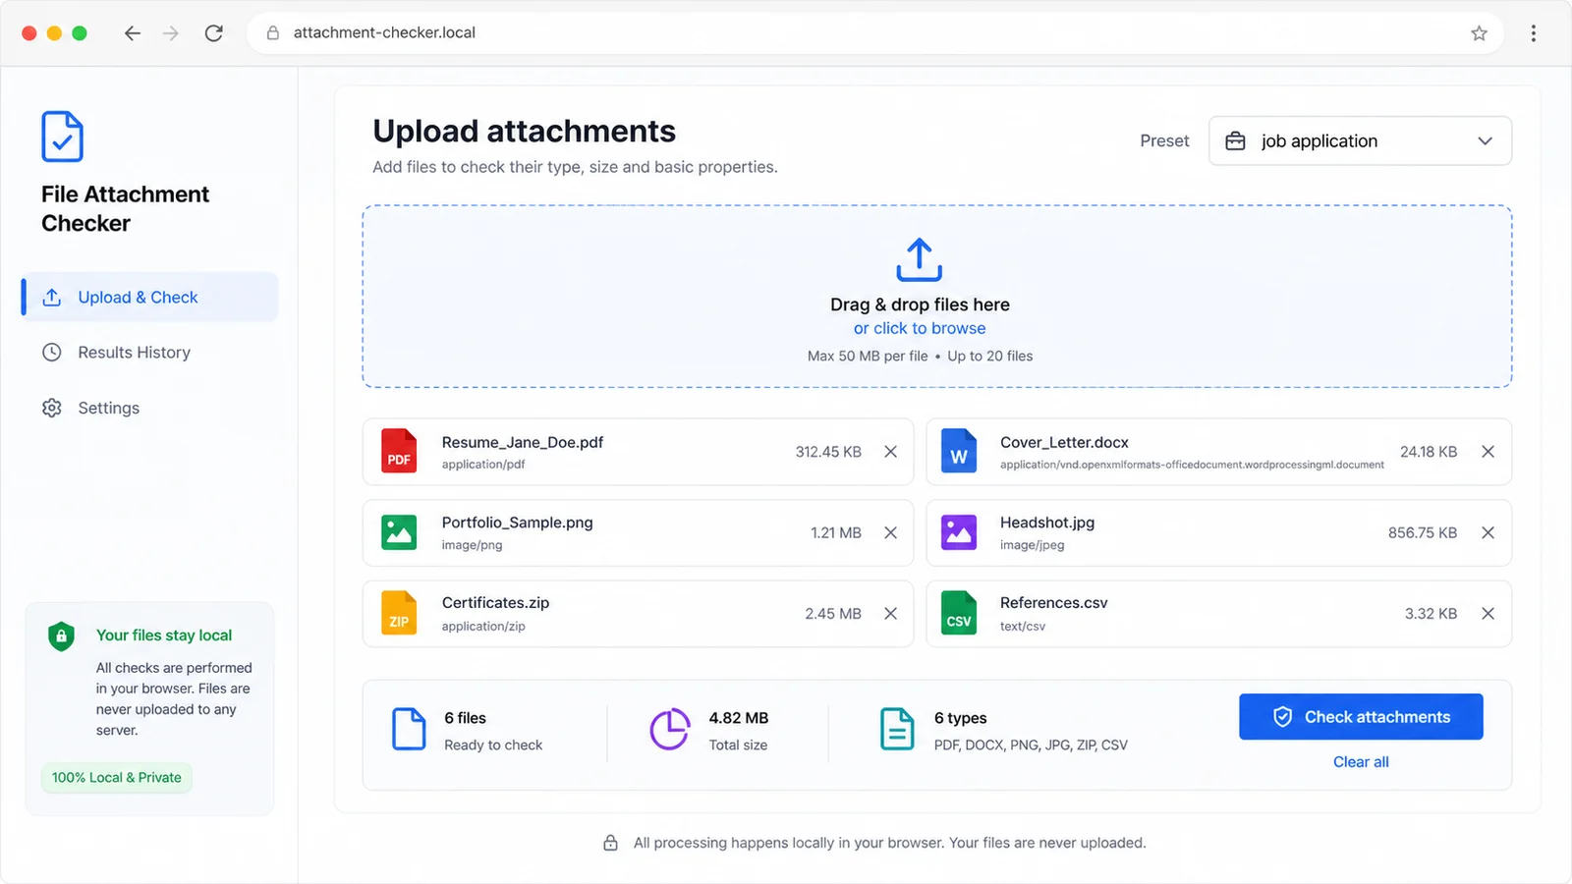Click the shield lock icon in privacy card
Viewport: 1572px width, 884px height.
pyautogui.click(x=61, y=636)
